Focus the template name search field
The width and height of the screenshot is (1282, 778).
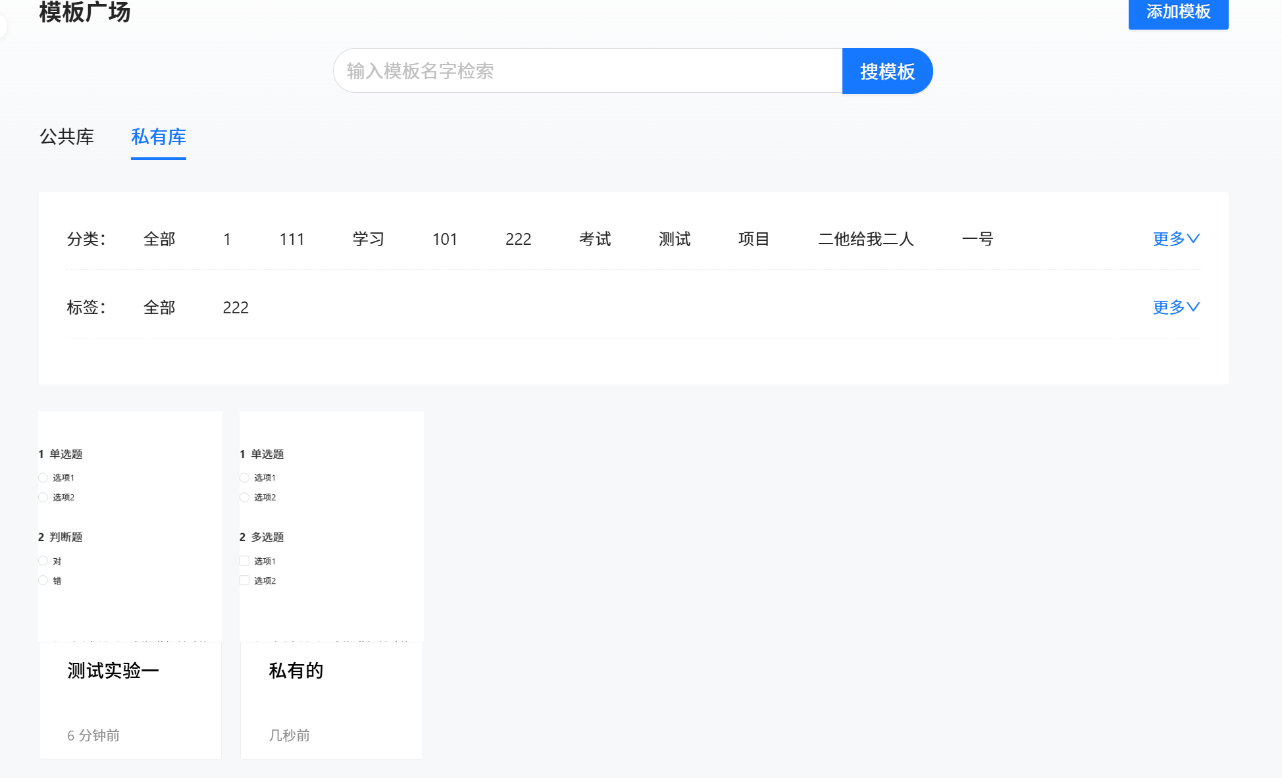587,71
